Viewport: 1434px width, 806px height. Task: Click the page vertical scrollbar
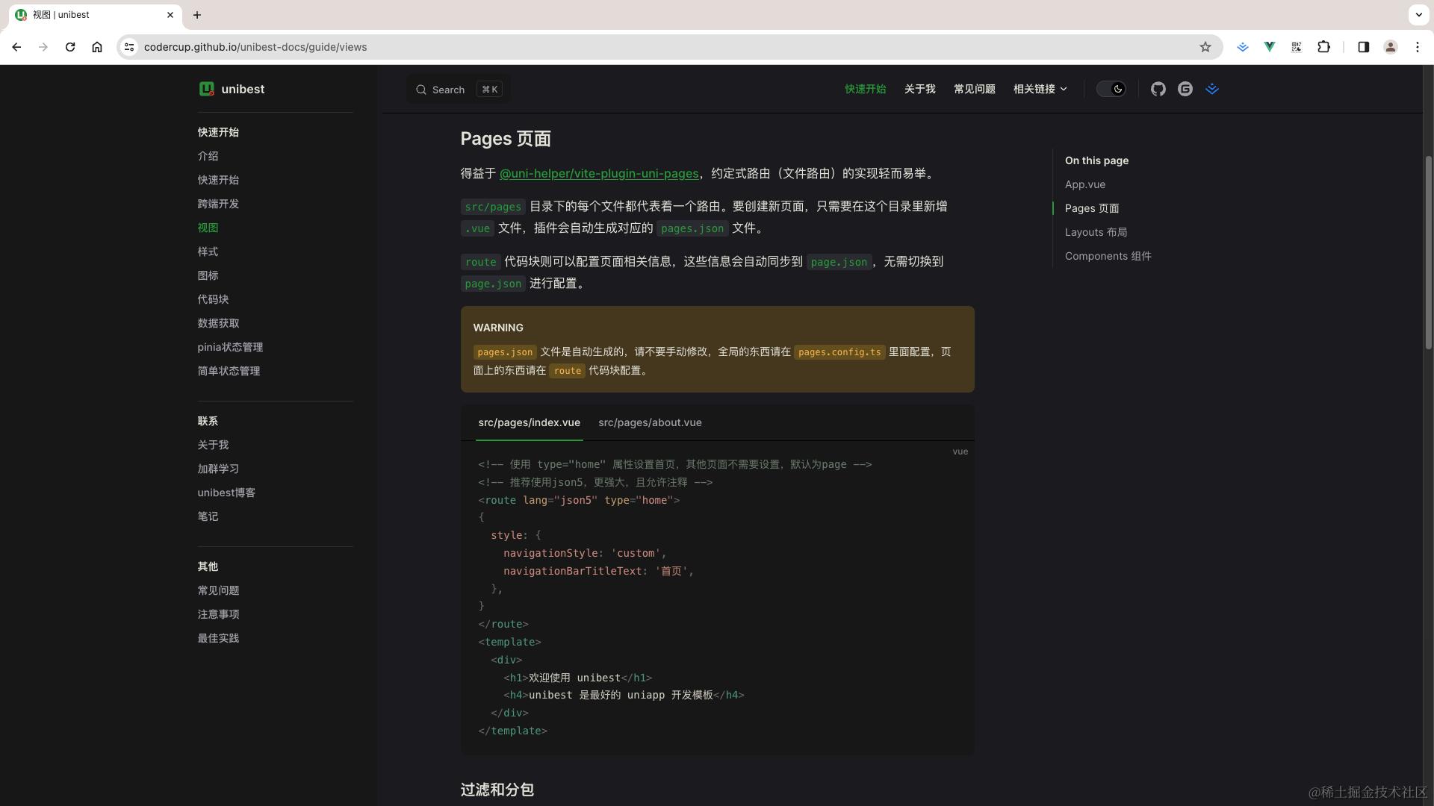point(1429,254)
